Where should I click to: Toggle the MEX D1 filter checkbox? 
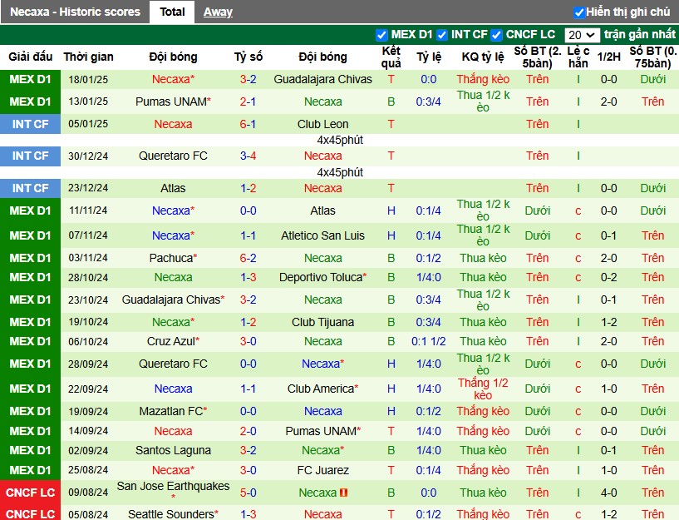tap(381, 35)
